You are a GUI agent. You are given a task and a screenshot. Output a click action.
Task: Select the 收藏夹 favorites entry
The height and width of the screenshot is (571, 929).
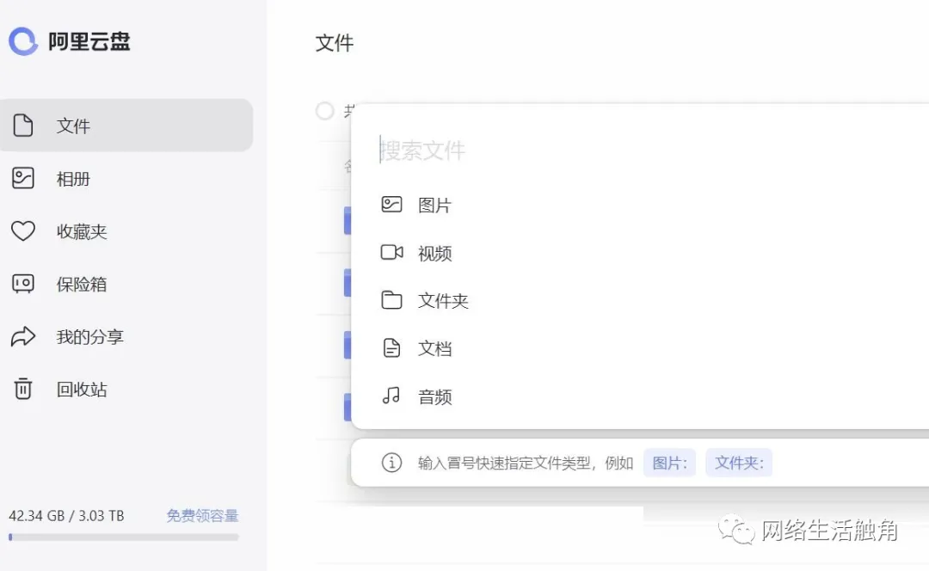coord(81,231)
